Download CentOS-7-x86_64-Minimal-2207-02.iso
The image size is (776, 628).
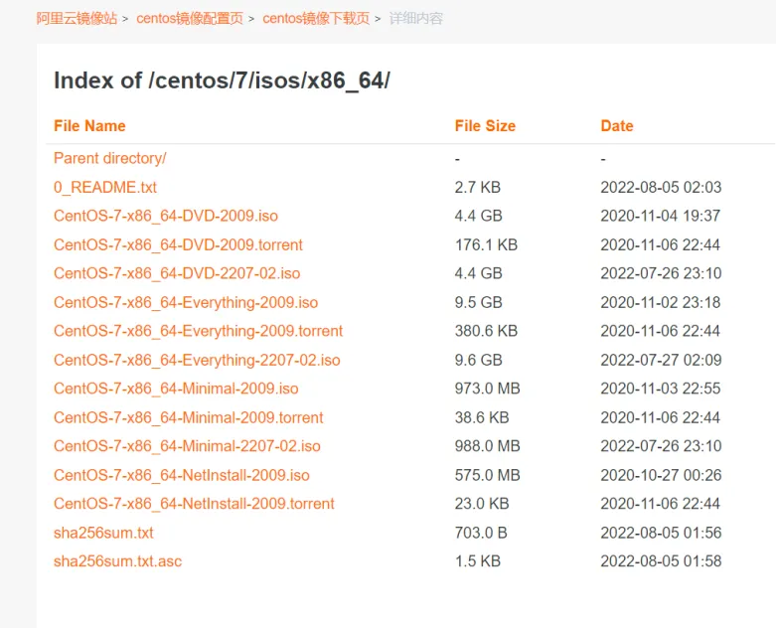pos(187,446)
